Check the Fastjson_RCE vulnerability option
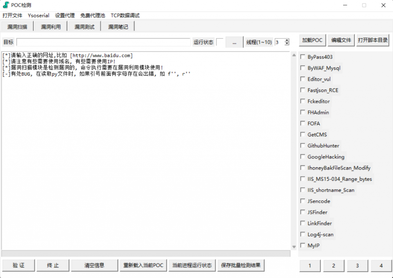Viewport: 393px width, 278px height. pos(303,90)
